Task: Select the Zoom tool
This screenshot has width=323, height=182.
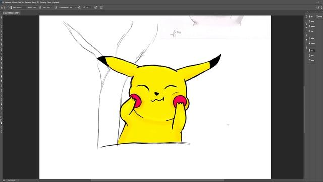Action: click(x=1, y=108)
